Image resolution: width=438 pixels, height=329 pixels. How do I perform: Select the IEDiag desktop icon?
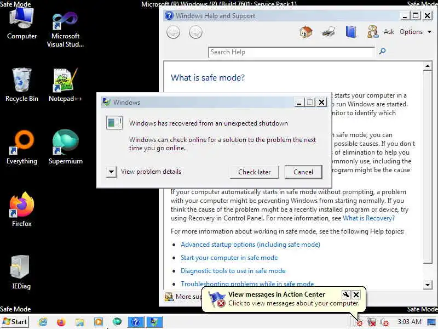pos(21,272)
